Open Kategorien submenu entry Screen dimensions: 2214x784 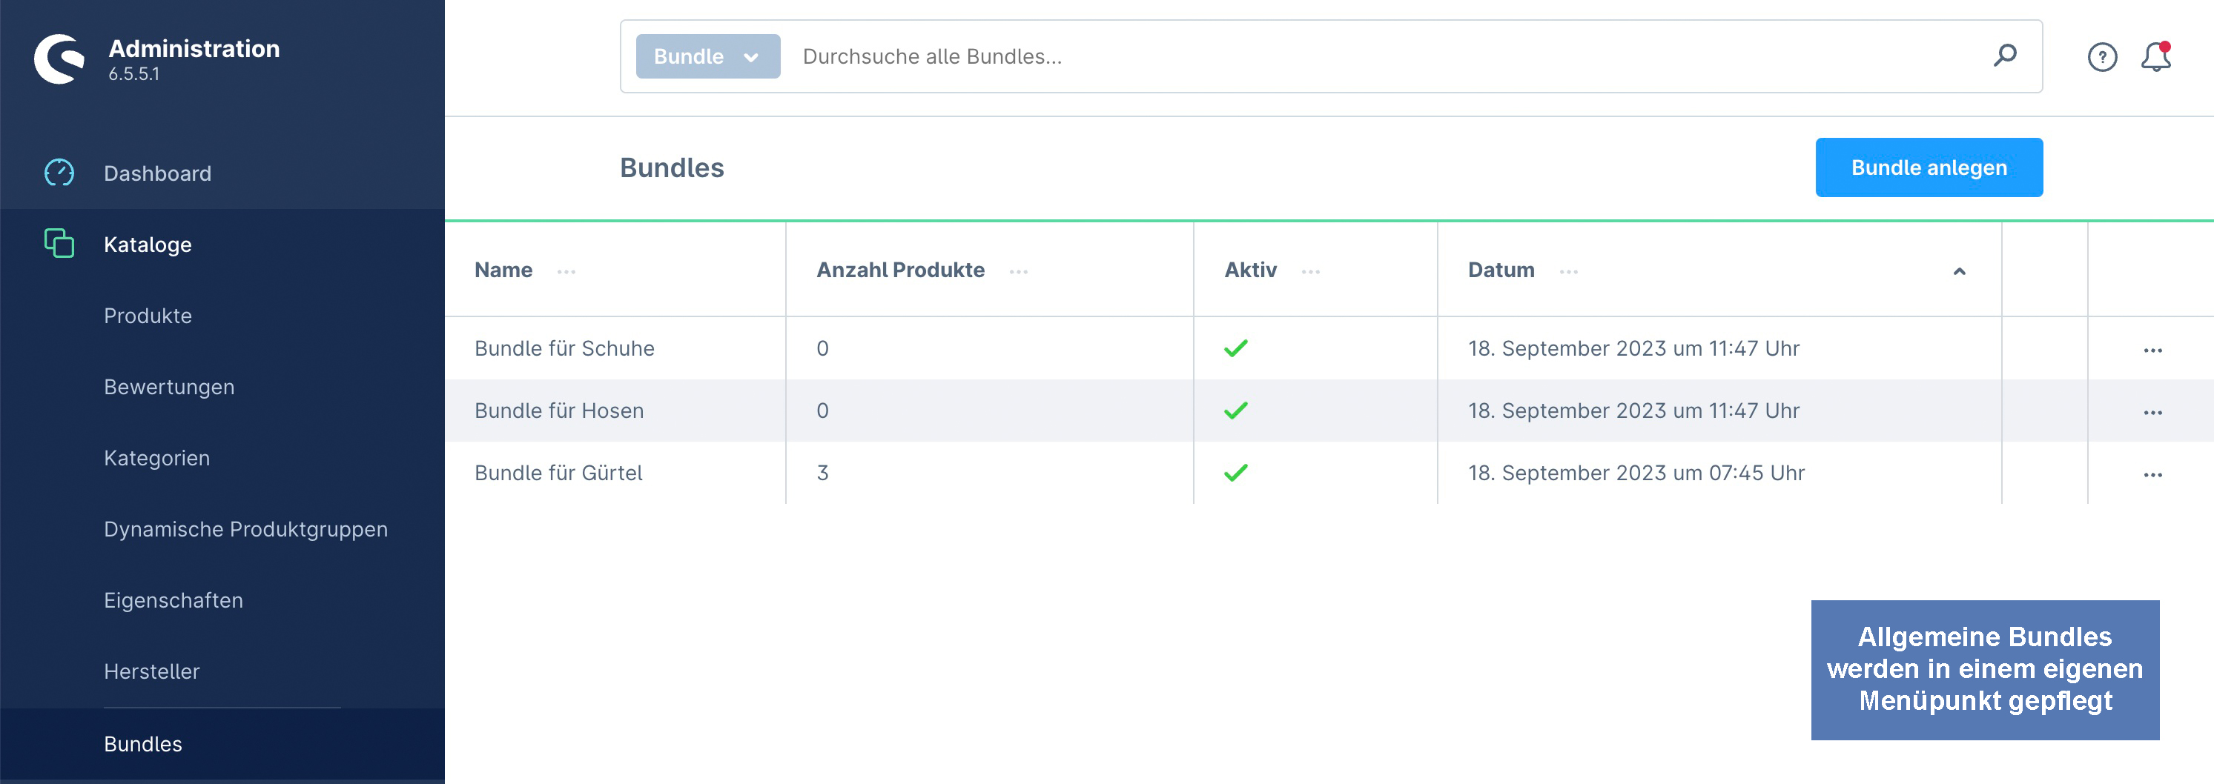[x=156, y=458]
